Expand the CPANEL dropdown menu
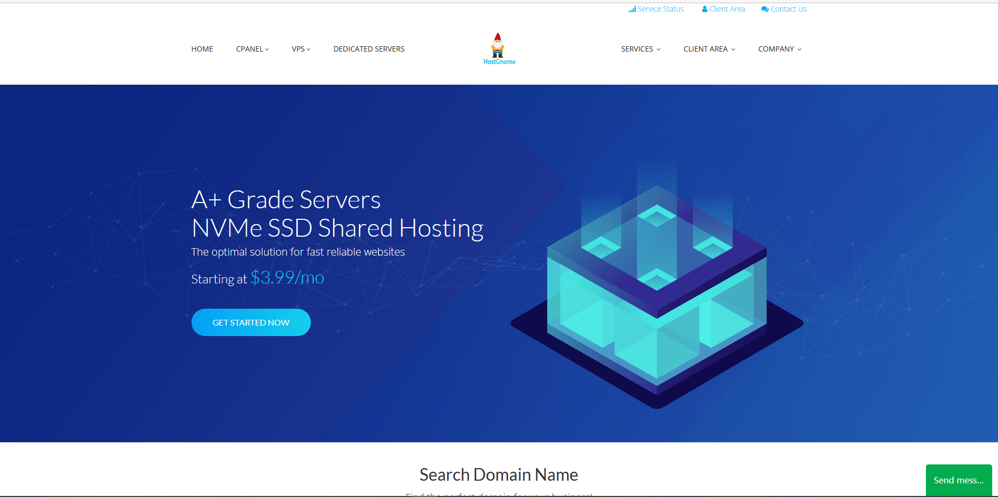The width and height of the screenshot is (998, 497). coord(252,49)
